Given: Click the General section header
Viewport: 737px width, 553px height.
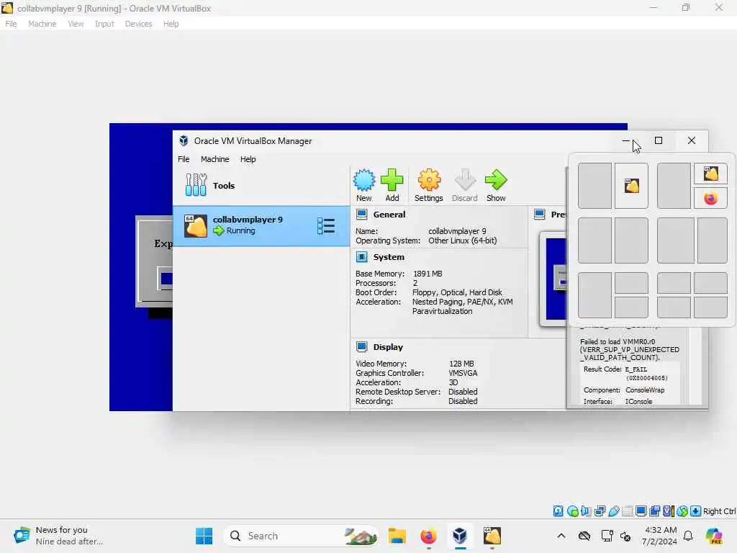Looking at the screenshot, I should [x=389, y=215].
